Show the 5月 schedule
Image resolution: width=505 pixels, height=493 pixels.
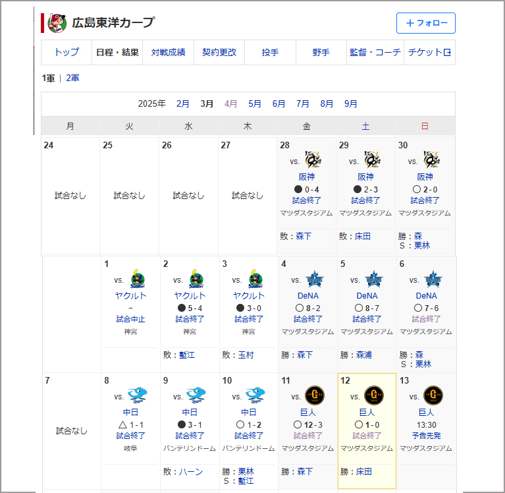[x=254, y=103]
